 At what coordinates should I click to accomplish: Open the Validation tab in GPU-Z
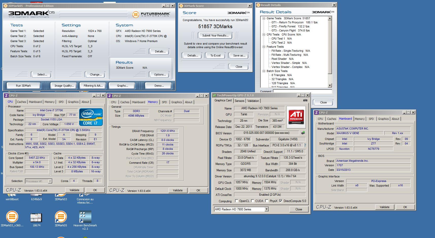coord(253,101)
